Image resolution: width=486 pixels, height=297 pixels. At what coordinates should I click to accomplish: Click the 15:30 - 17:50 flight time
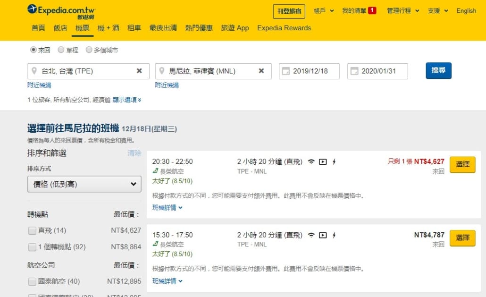[x=173, y=235]
